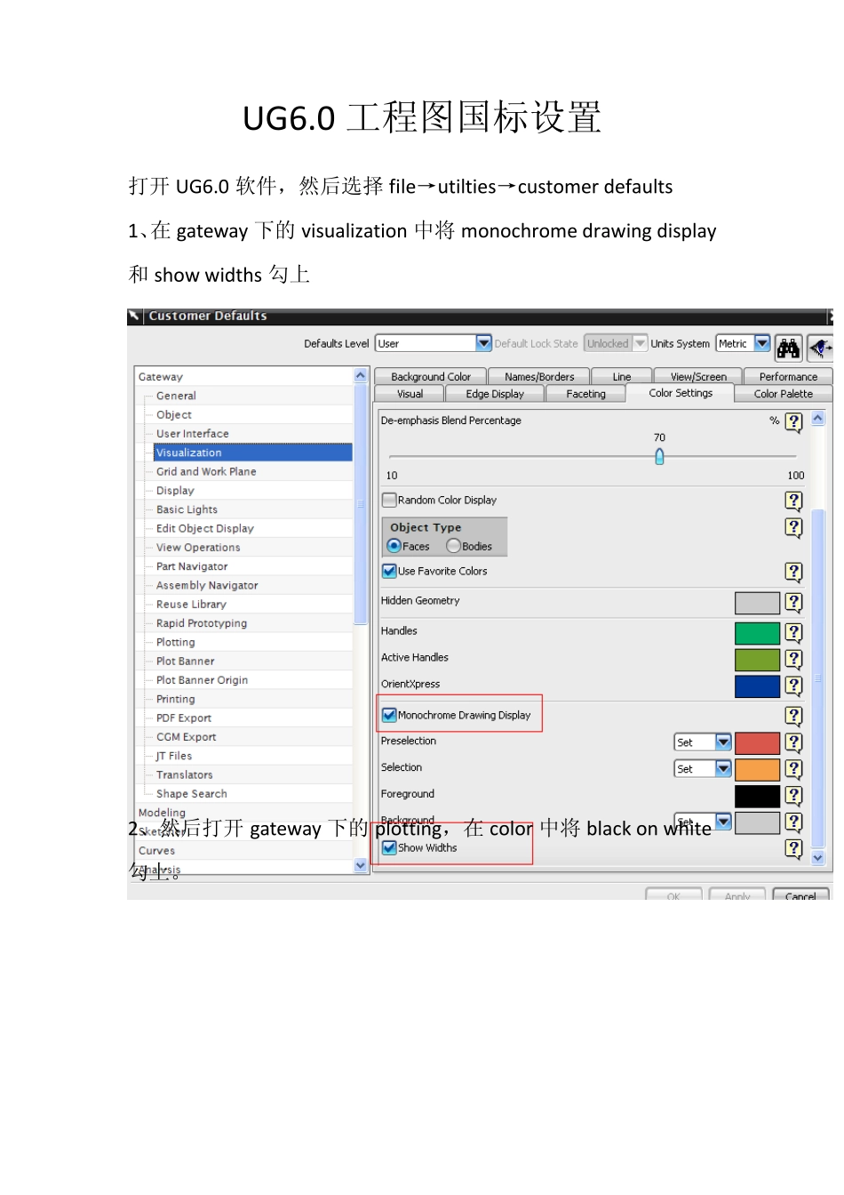
Task: Switch to the Line tab
Action: click(x=622, y=377)
